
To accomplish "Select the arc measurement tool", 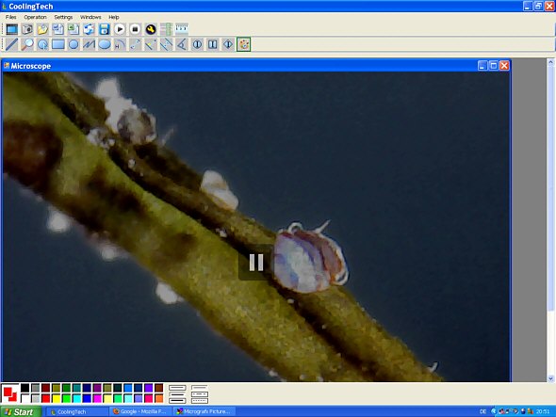I will [120, 44].
